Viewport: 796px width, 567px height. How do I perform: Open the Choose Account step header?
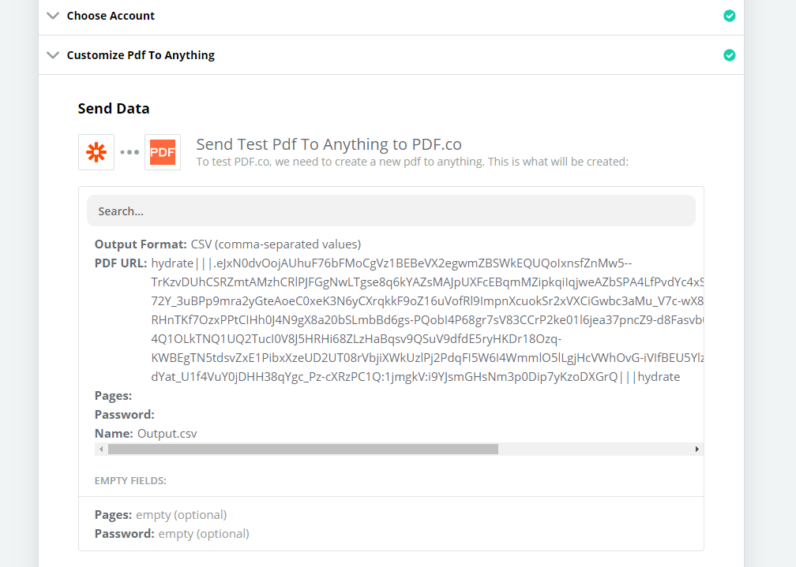coord(391,16)
